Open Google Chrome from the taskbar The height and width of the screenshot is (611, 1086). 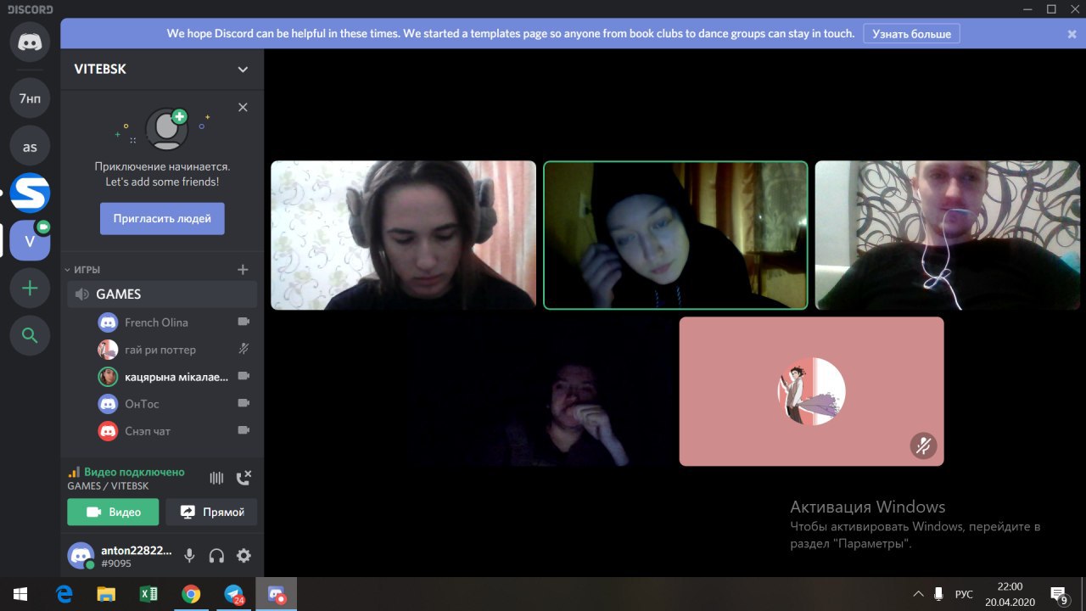[x=191, y=594]
